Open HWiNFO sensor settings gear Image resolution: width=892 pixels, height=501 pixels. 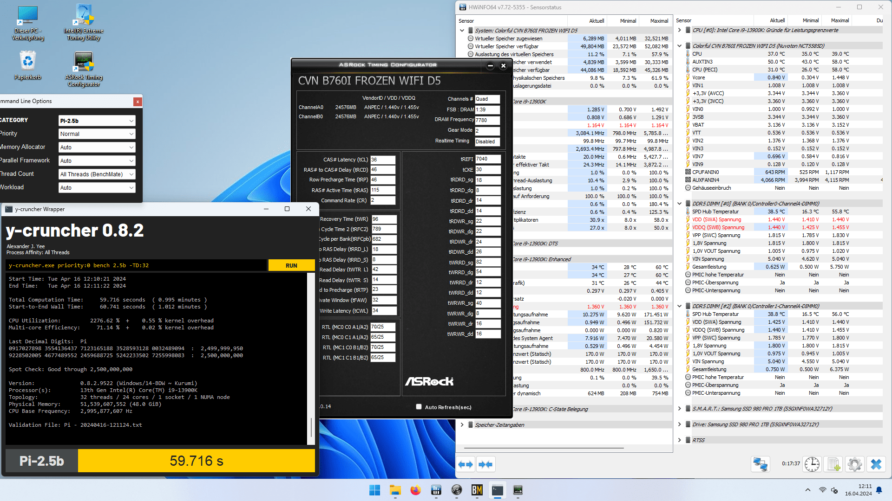854,464
